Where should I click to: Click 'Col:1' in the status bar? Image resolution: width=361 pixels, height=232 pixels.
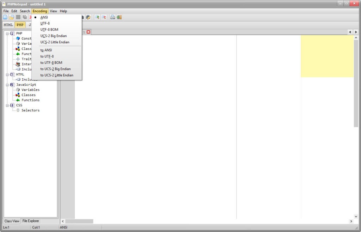coord(36,227)
